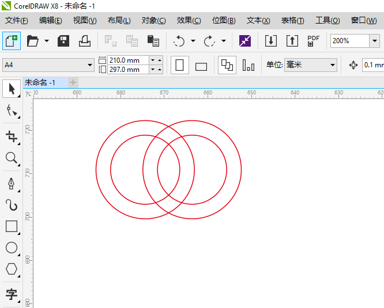Switch page to portrait orientation
This screenshot has height=308, width=384.
point(179,65)
